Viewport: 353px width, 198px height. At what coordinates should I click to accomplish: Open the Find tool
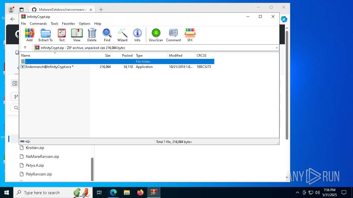107,35
